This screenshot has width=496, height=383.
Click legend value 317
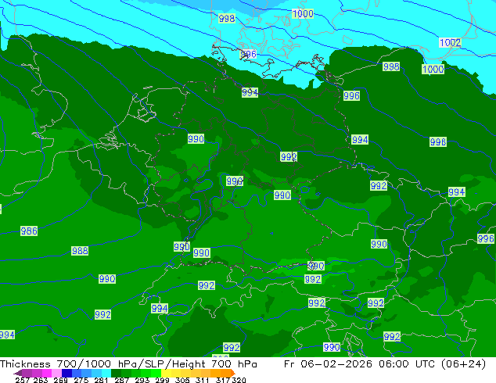pos(223,380)
